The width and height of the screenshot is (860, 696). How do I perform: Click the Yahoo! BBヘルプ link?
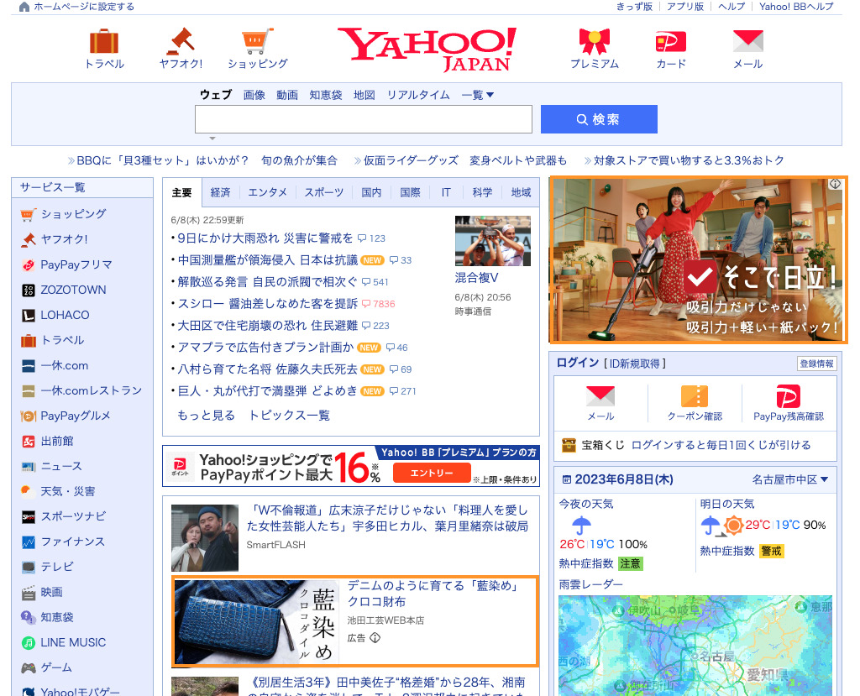[796, 7]
